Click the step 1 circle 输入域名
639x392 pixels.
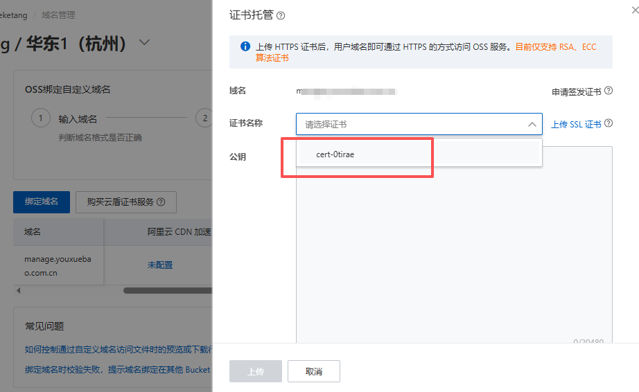coord(40,118)
